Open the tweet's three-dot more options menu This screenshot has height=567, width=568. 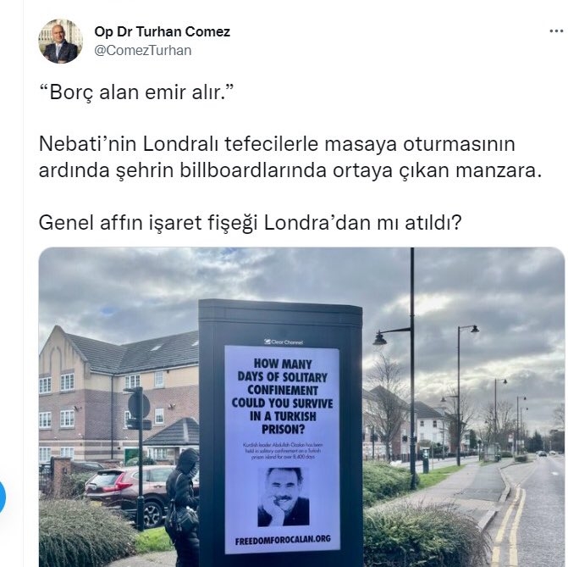(556, 31)
